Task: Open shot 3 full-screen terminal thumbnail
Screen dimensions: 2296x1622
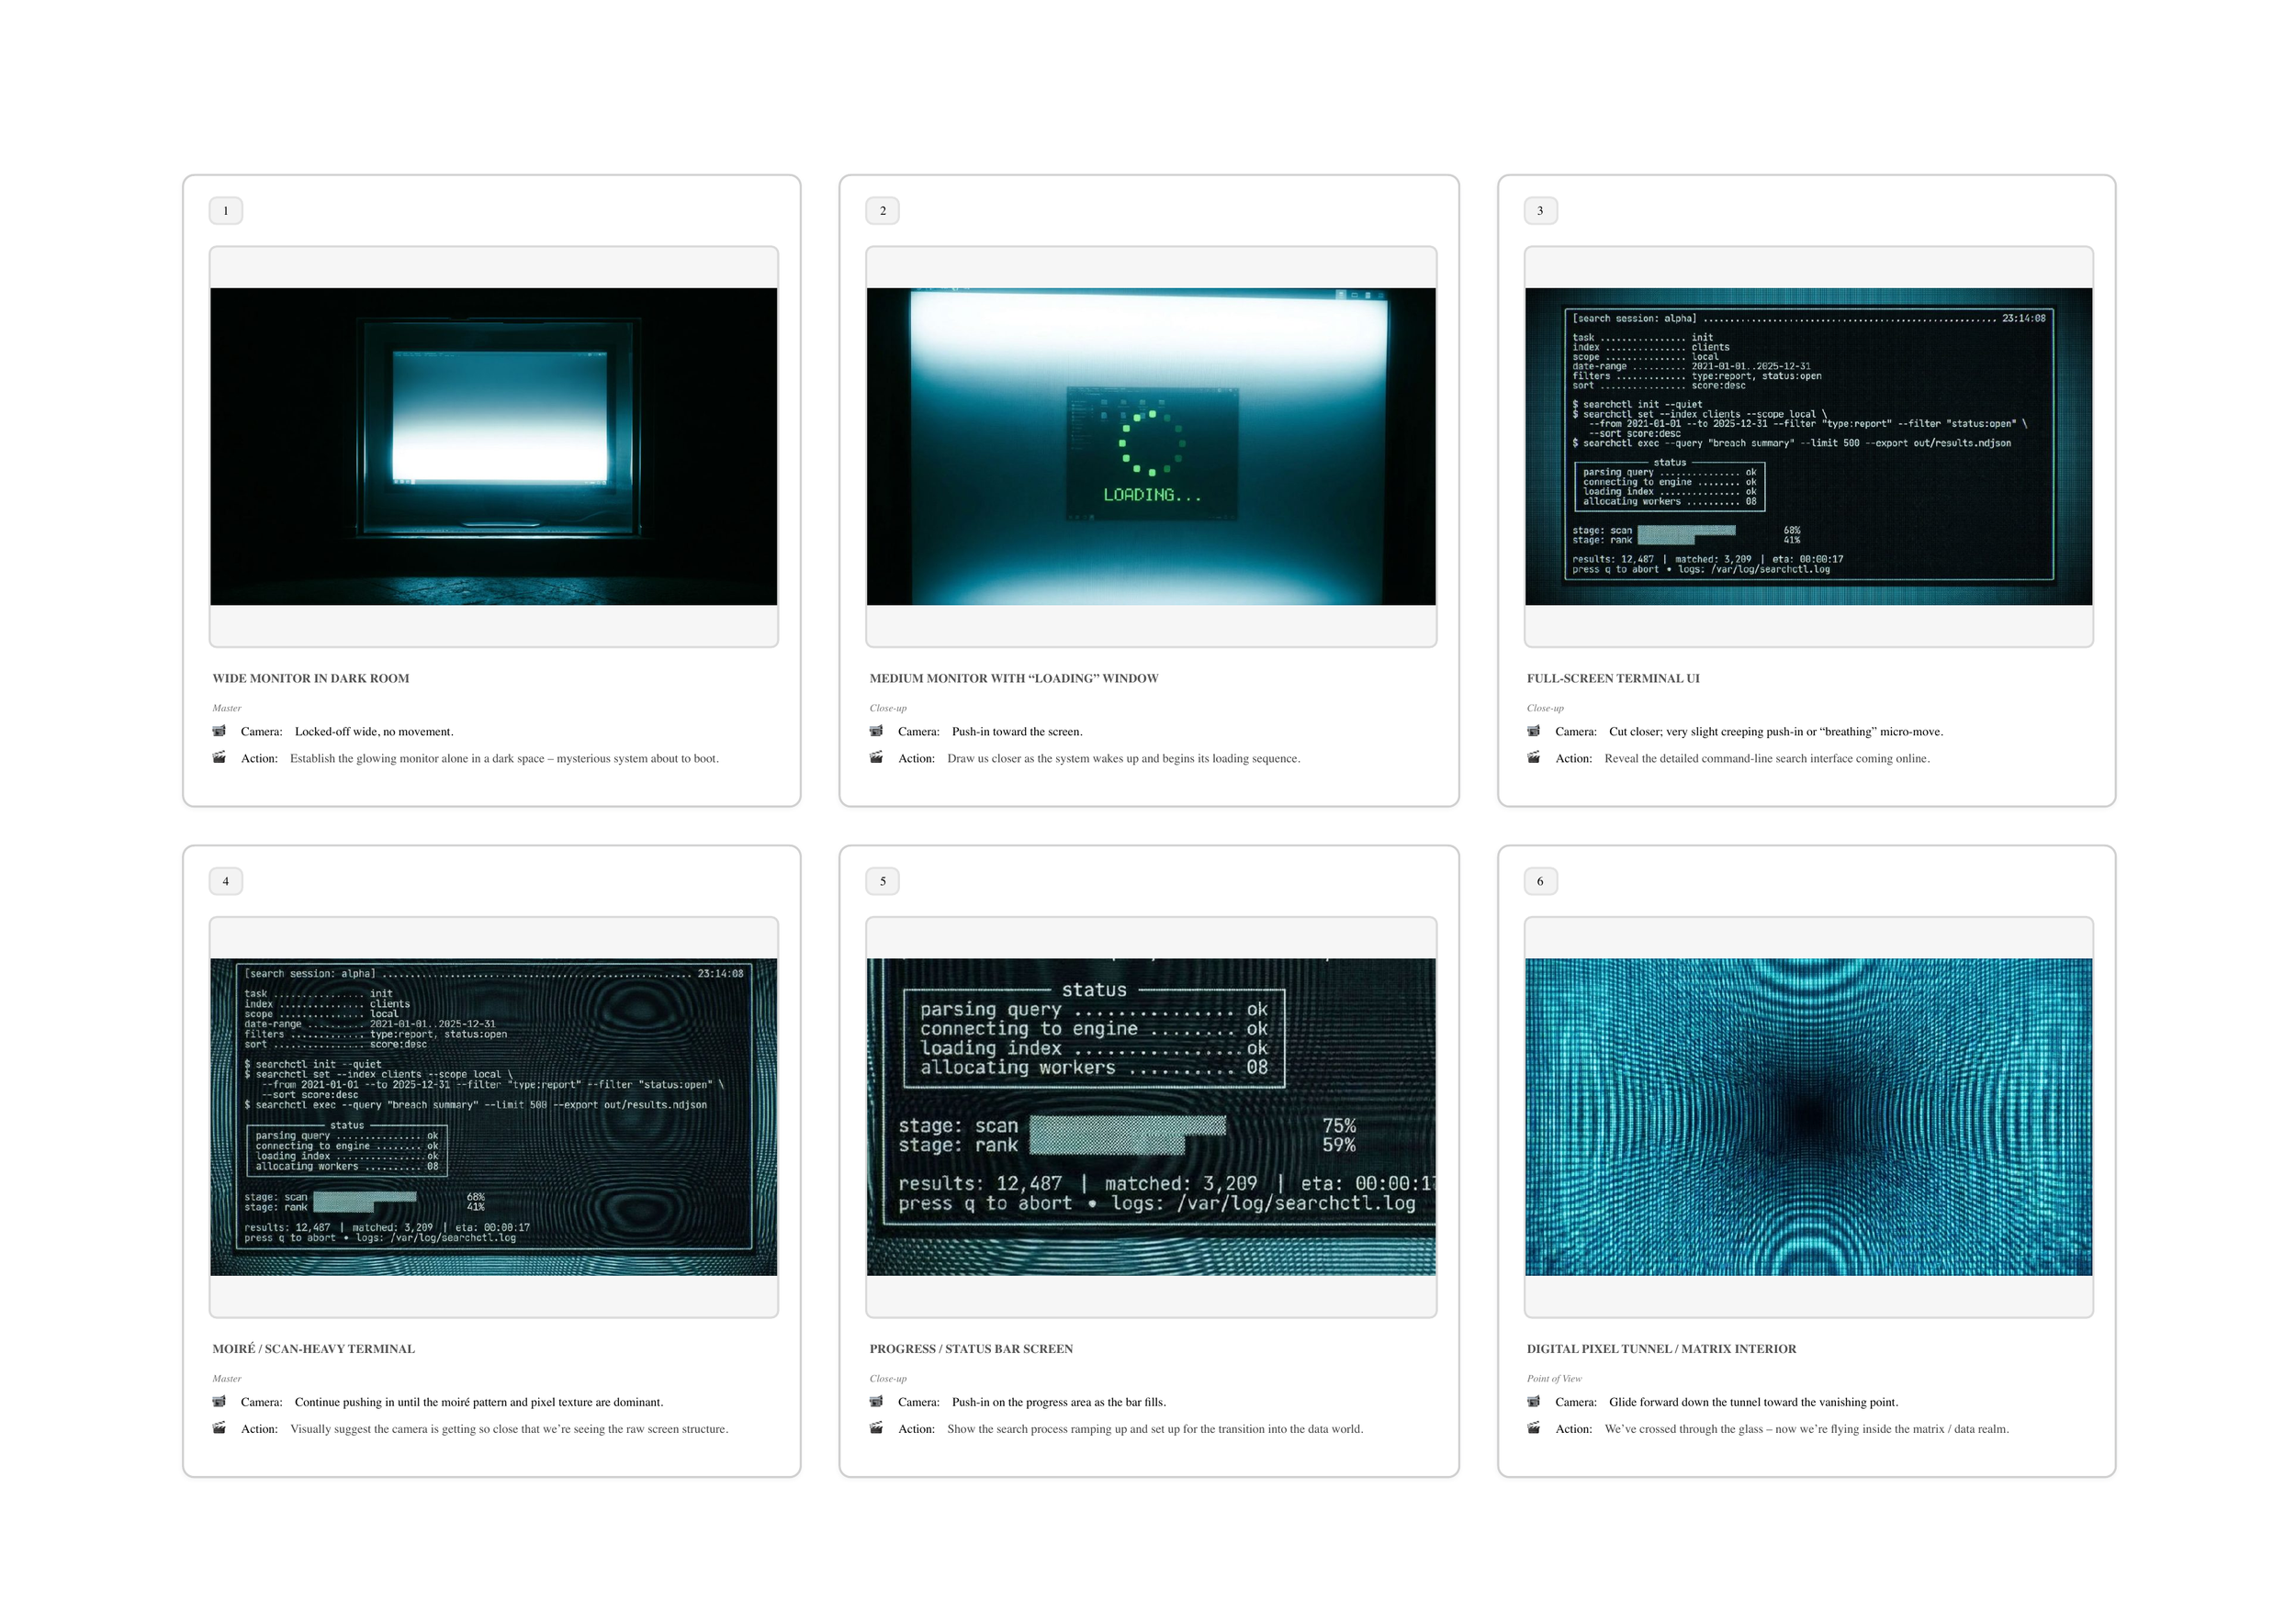Action: pyautogui.click(x=1808, y=446)
